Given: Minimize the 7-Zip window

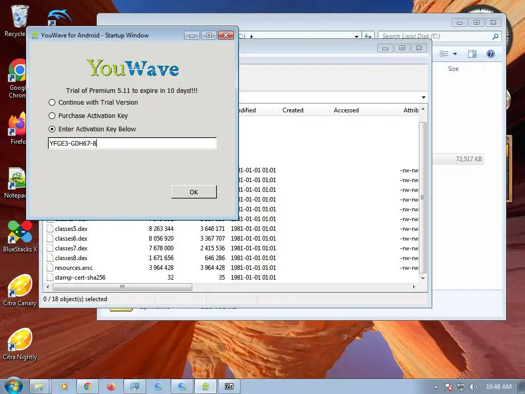Looking at the screenshot, I should coord(386,48).
